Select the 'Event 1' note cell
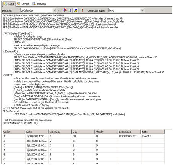Screen dimensions: 173x165 153,136
